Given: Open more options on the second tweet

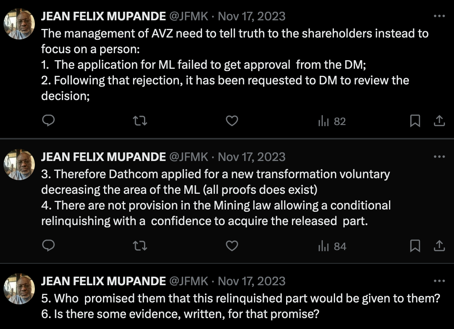Looking at the screenshot, I should pyautogui.click(x=440, y=157).
